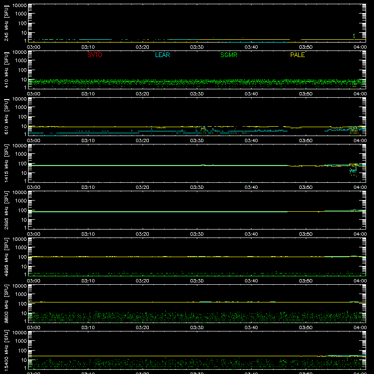The width and height of the screenshot is (374, 374).
Task: Select the 1415 MHz [SFU] axis title
Action: [6, 163]
